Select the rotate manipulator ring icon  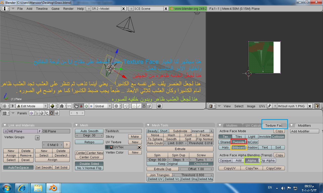click(86, 106)
